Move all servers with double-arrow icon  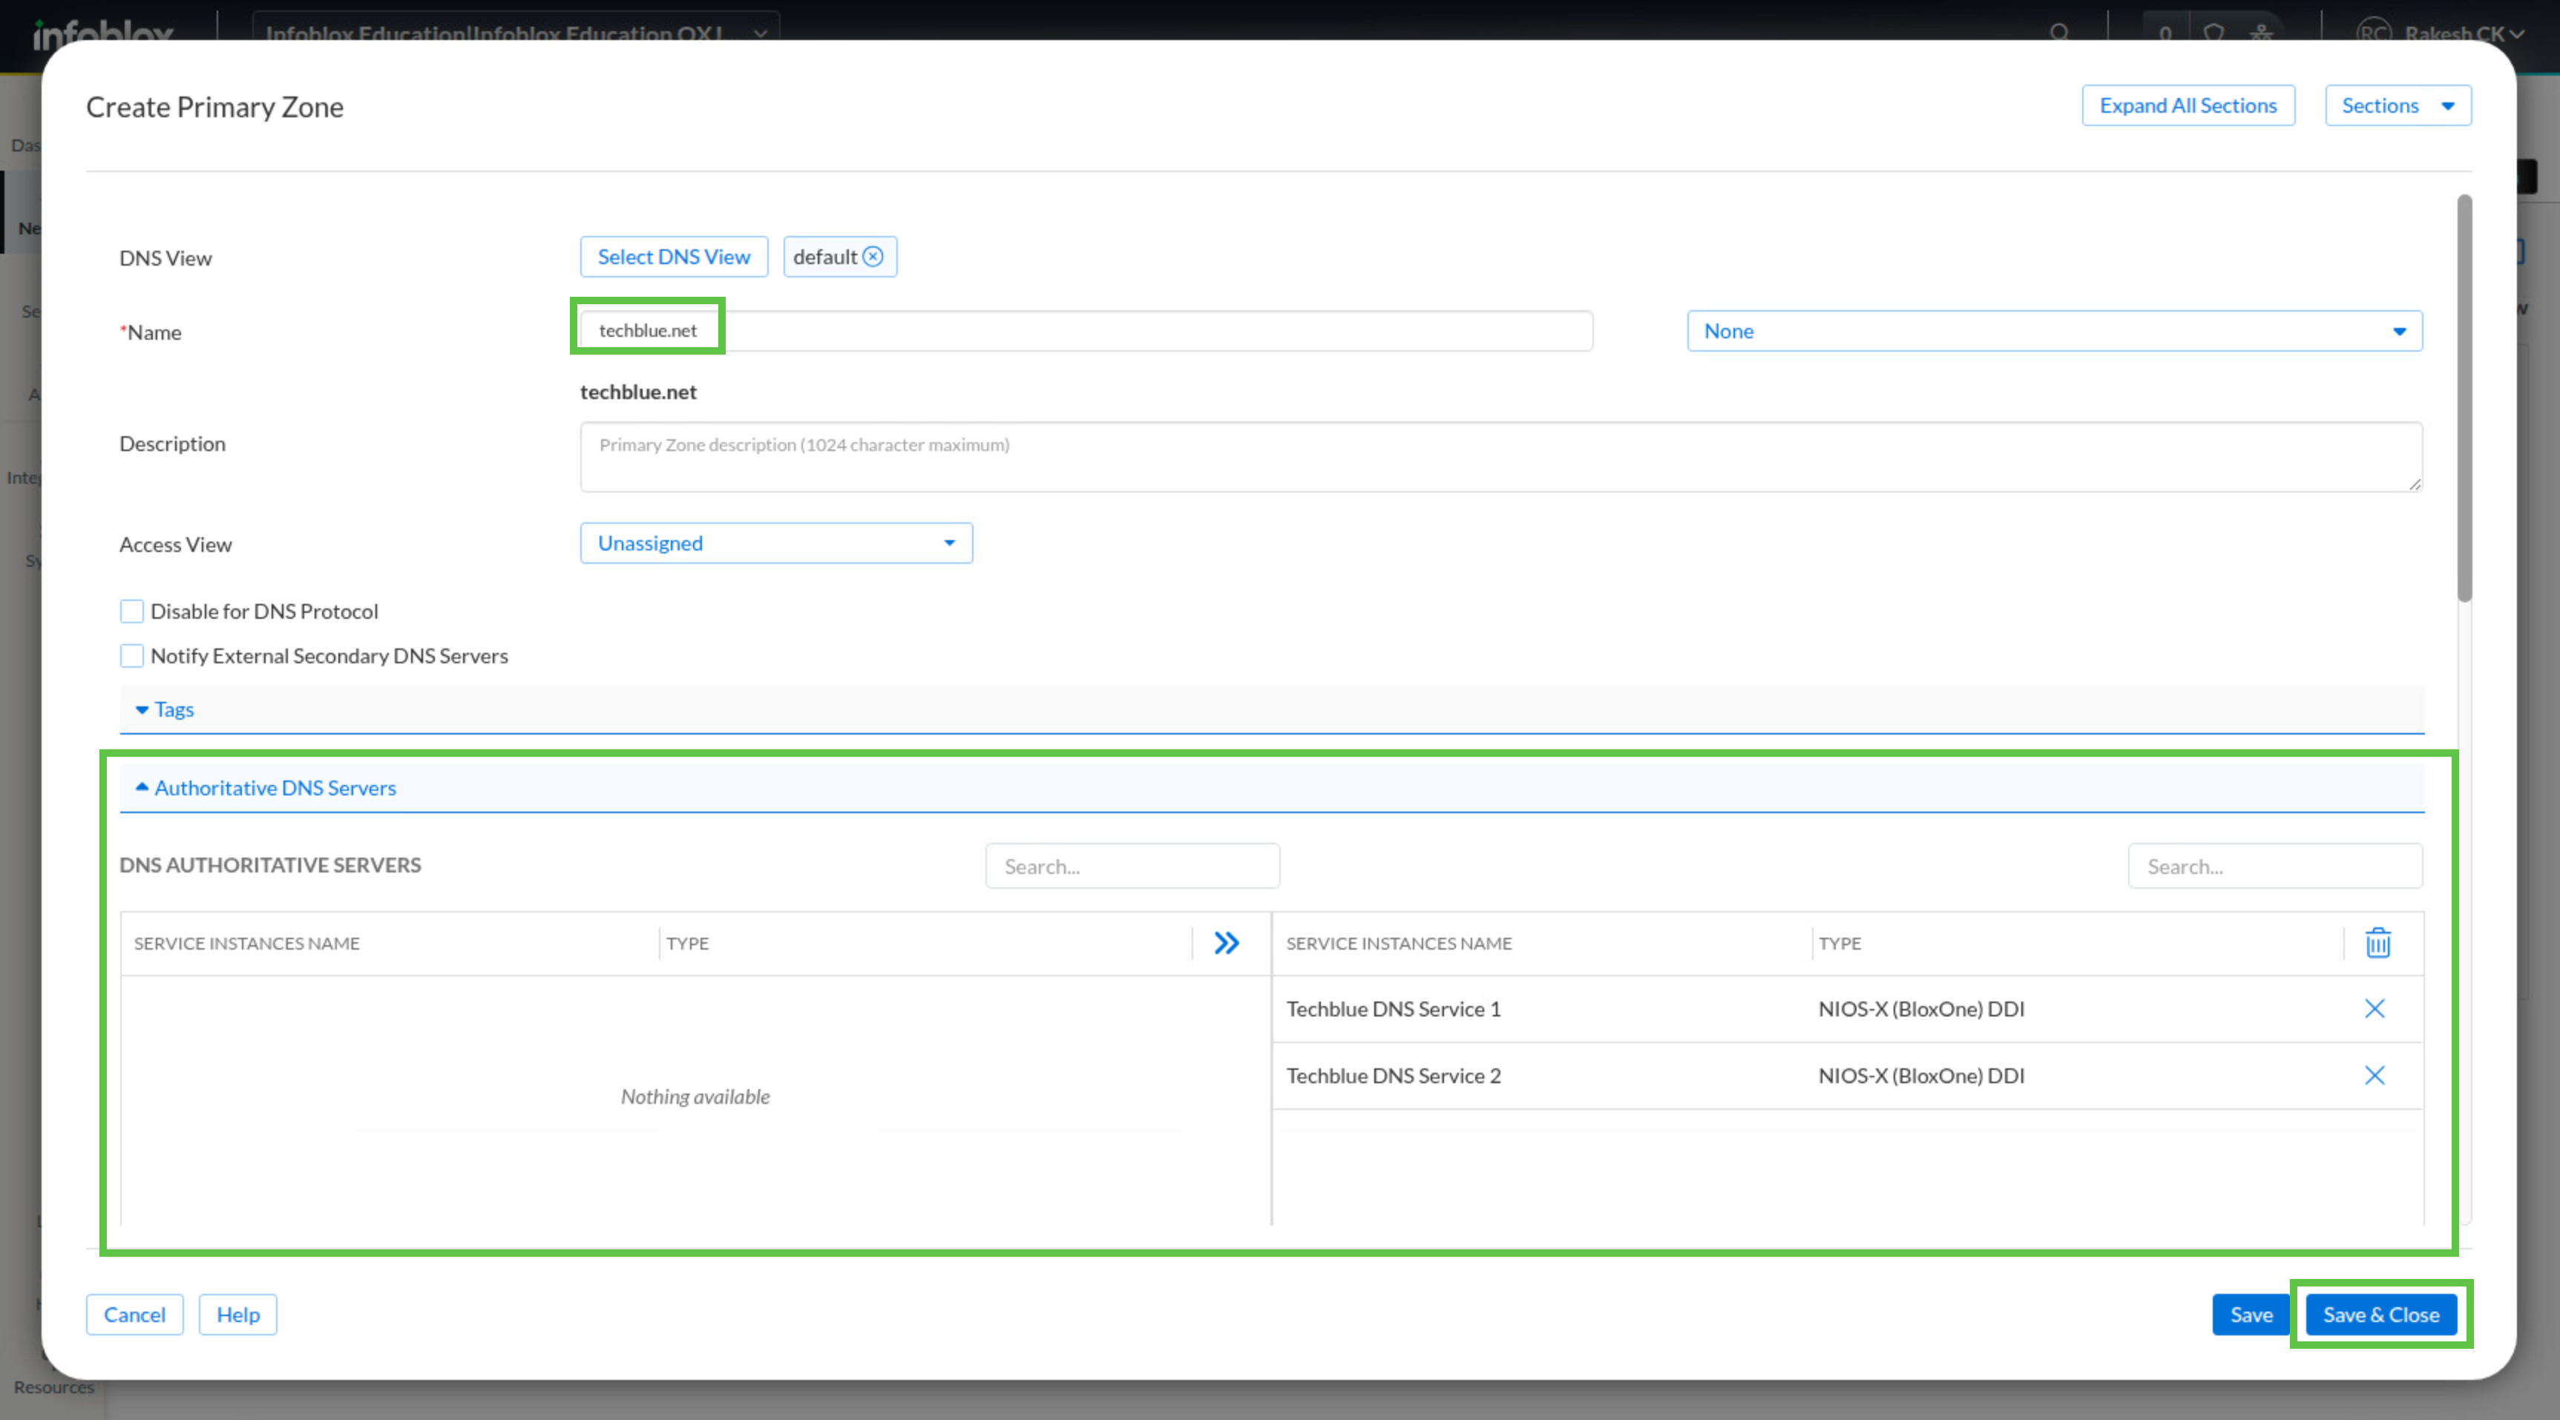click(1227, 943)
